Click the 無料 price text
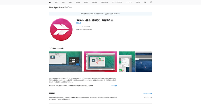 pyautogui.click(x=78, y=29)
